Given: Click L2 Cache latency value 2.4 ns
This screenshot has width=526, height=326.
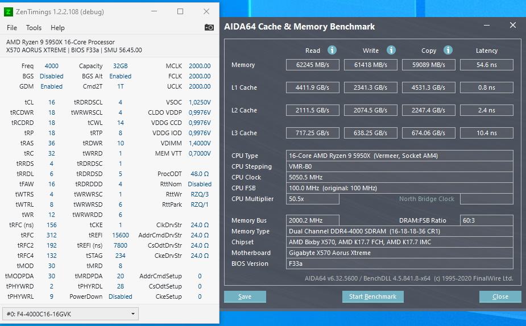Looking at the screenshot, I should (487, 110).
